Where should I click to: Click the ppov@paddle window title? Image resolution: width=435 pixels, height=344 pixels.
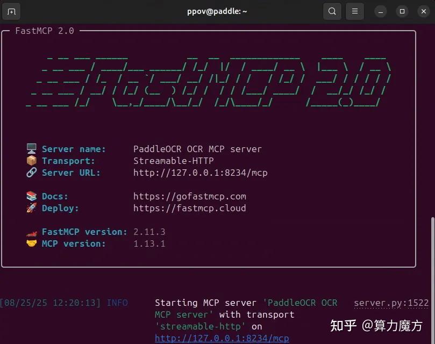[x=217, y=11]
